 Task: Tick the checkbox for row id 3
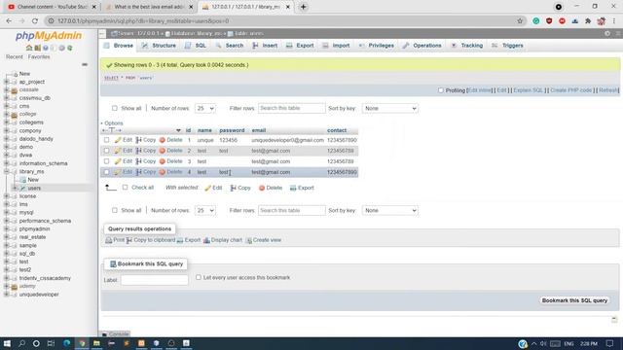[x=106, y=161]
